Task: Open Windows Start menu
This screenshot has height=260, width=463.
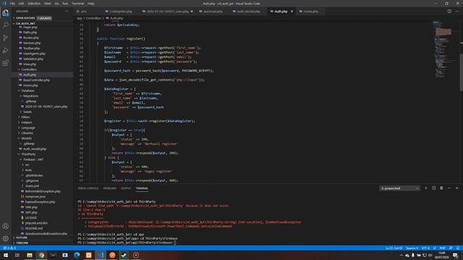Action: [x=6, y=255]
